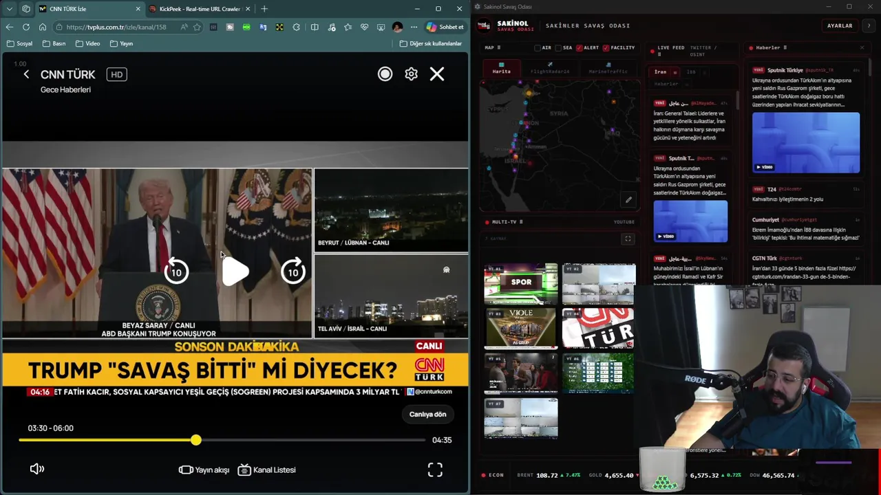
Task: Switch to the CNN TÜRK İzle tab
Action: [89, 9]
